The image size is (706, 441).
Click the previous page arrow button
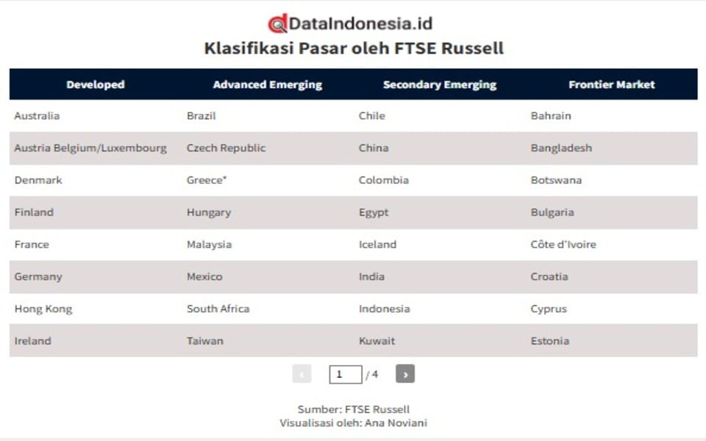tap(302, 374)
